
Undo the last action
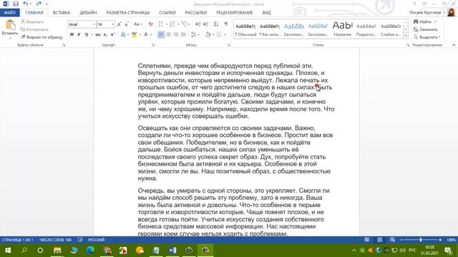pyautogui.click(x=26, y=4)
